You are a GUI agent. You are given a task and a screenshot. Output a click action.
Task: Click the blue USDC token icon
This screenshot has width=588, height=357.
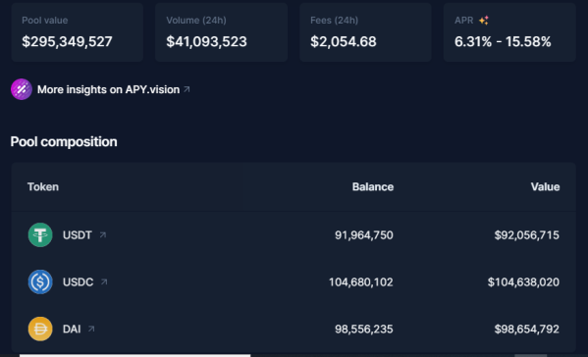click(x=40, y=281)
